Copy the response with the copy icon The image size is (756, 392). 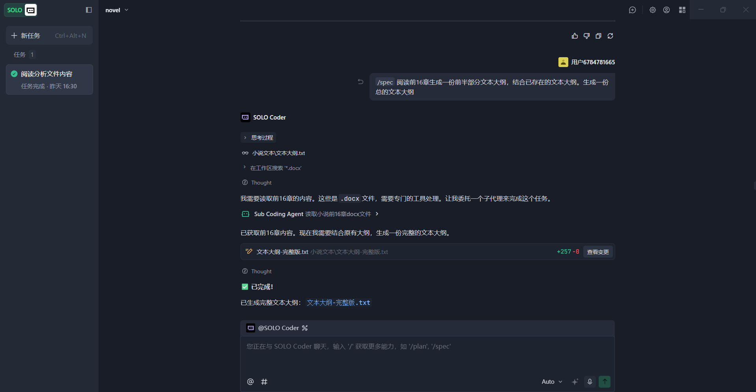598,36
